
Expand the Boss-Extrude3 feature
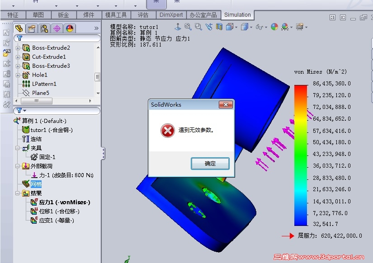pyautogui.click(x=18, y=66)
